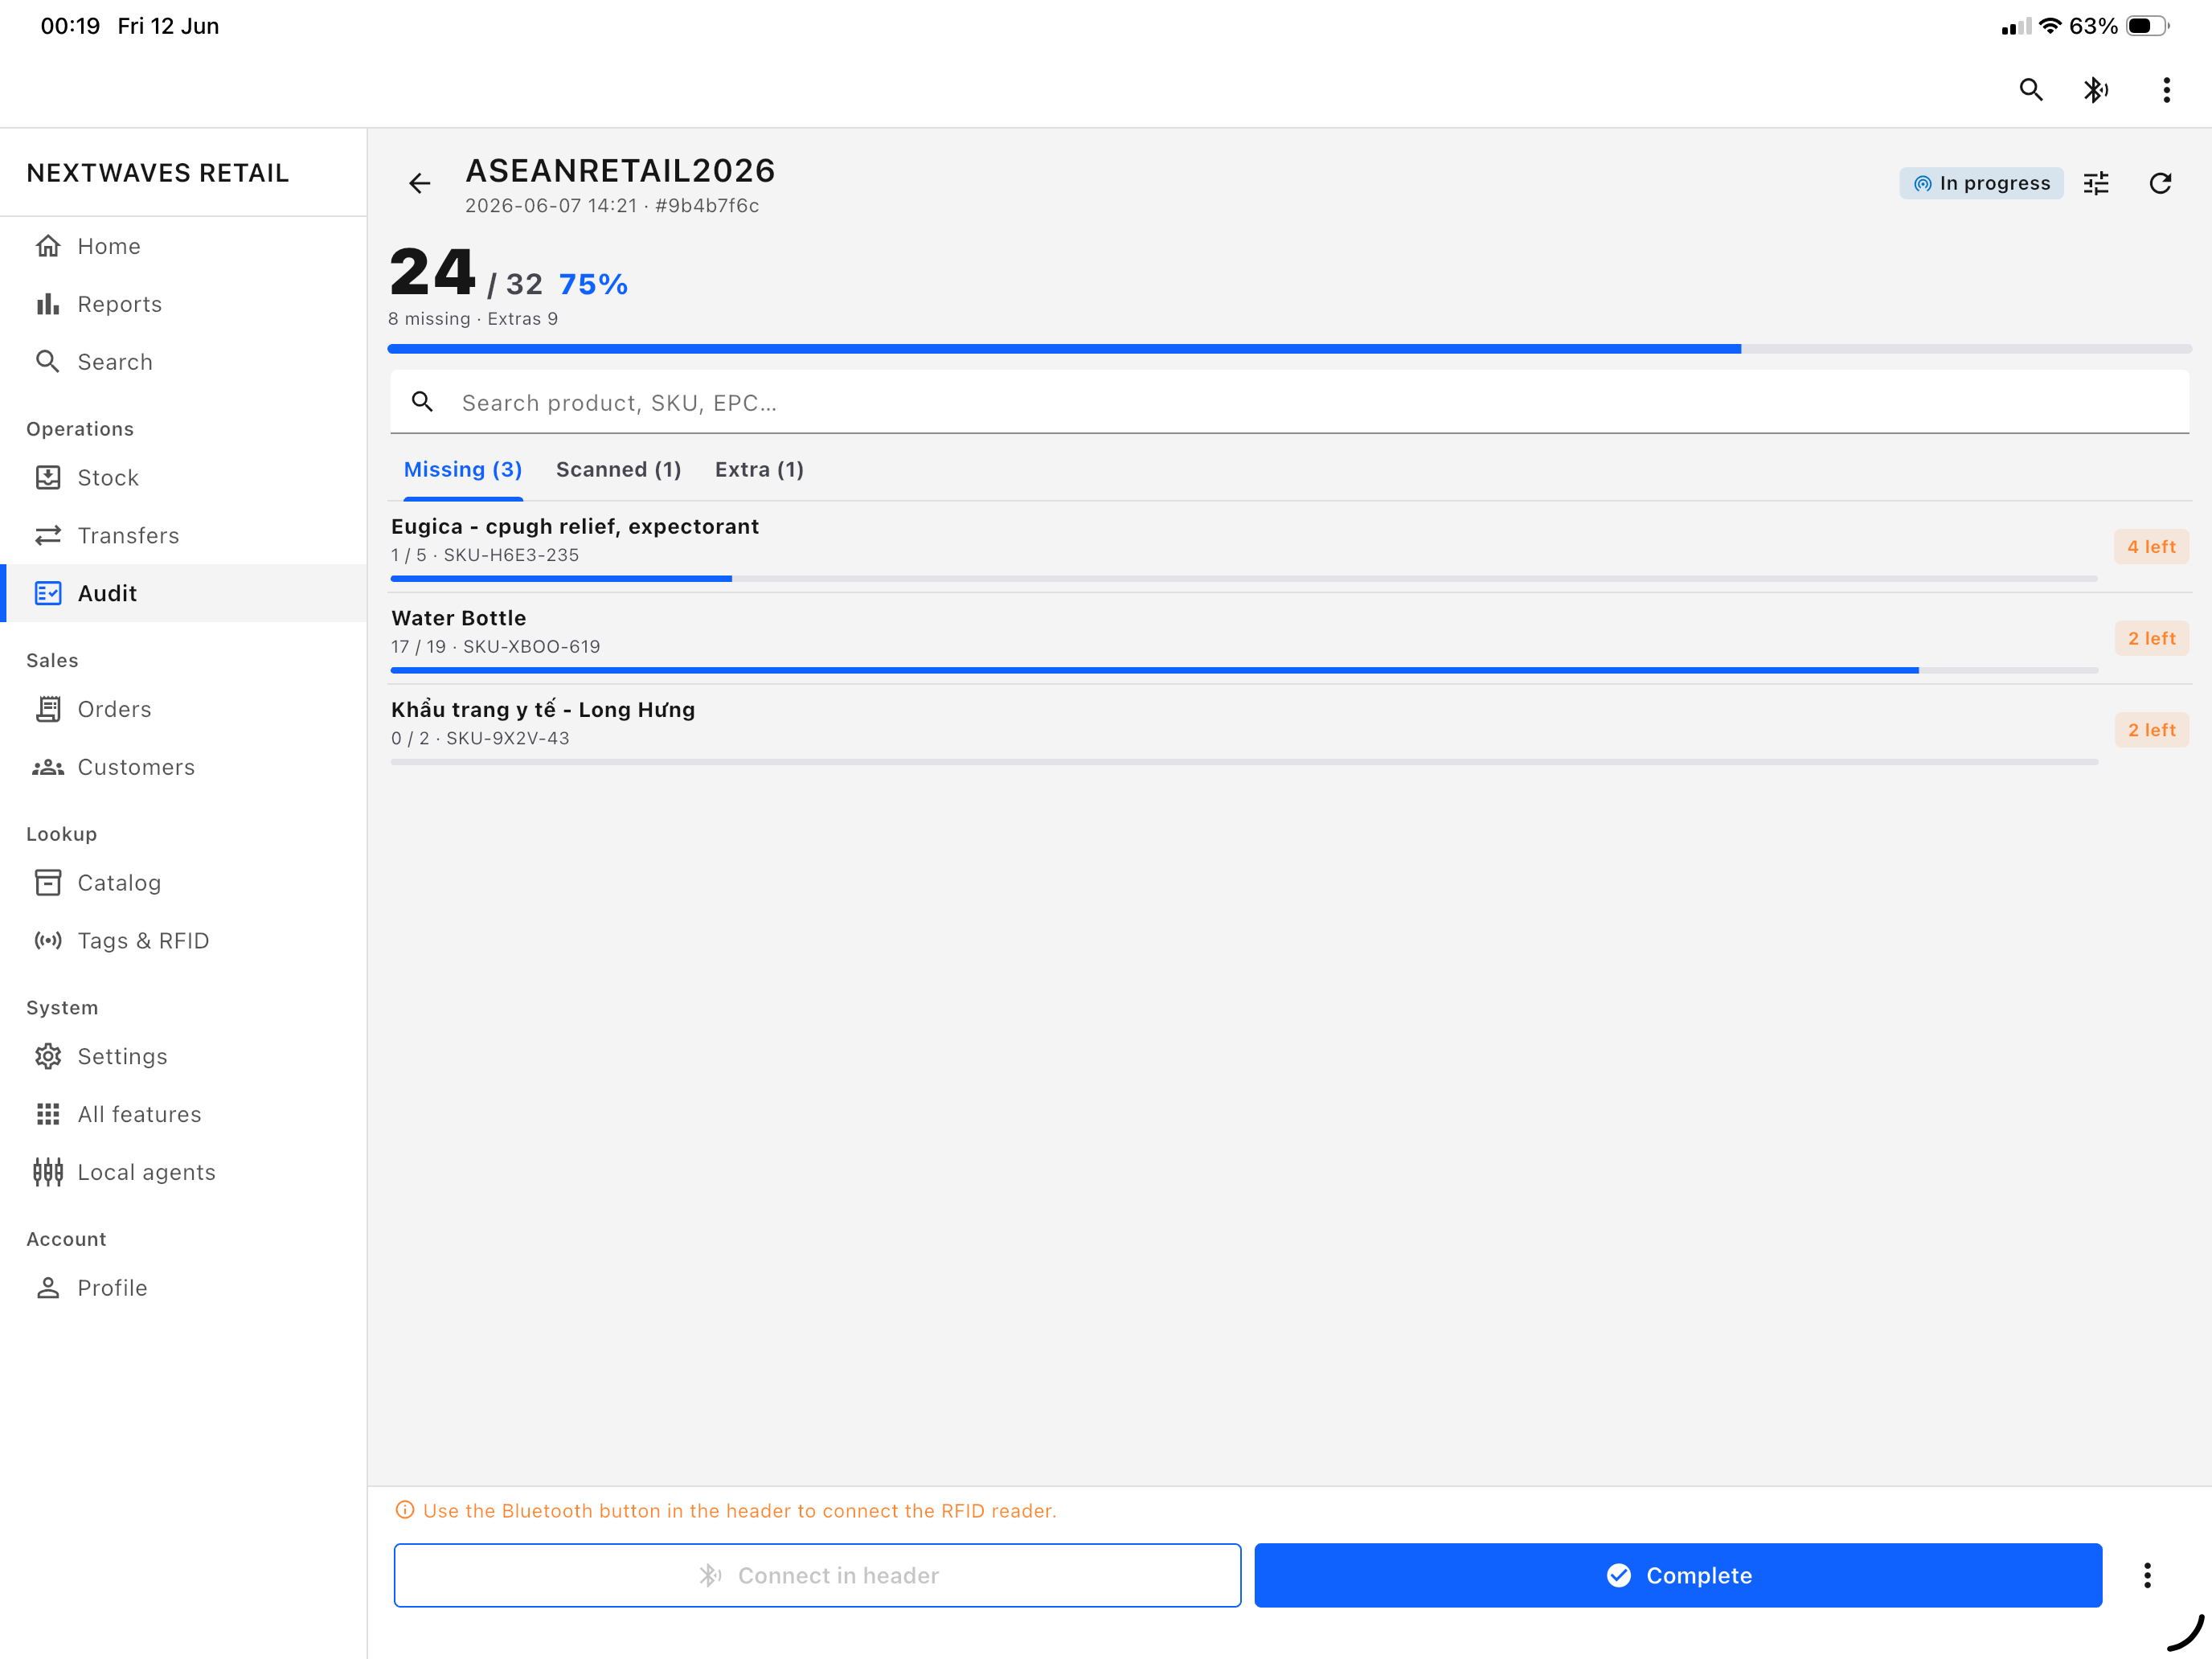Click the Local agents icon
2212x1659 pixels.
48,1172
